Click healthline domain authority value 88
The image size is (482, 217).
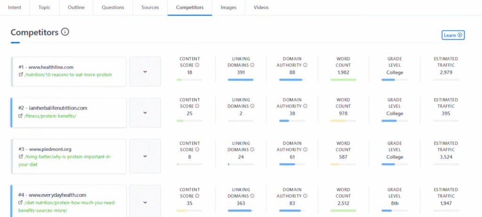pyautogui.click(x=292, y=72)
